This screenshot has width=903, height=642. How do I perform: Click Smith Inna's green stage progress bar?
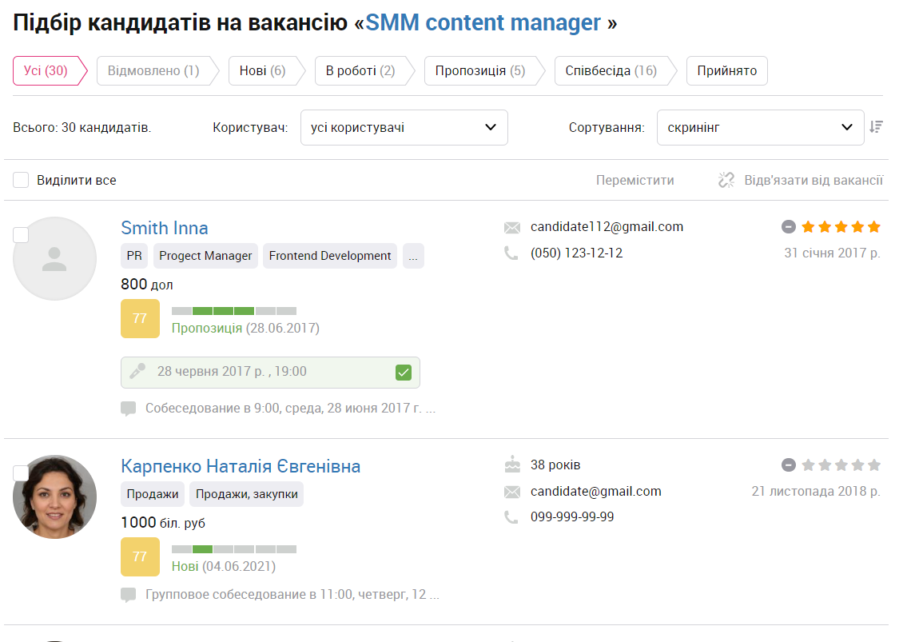[x=234, y=311]
